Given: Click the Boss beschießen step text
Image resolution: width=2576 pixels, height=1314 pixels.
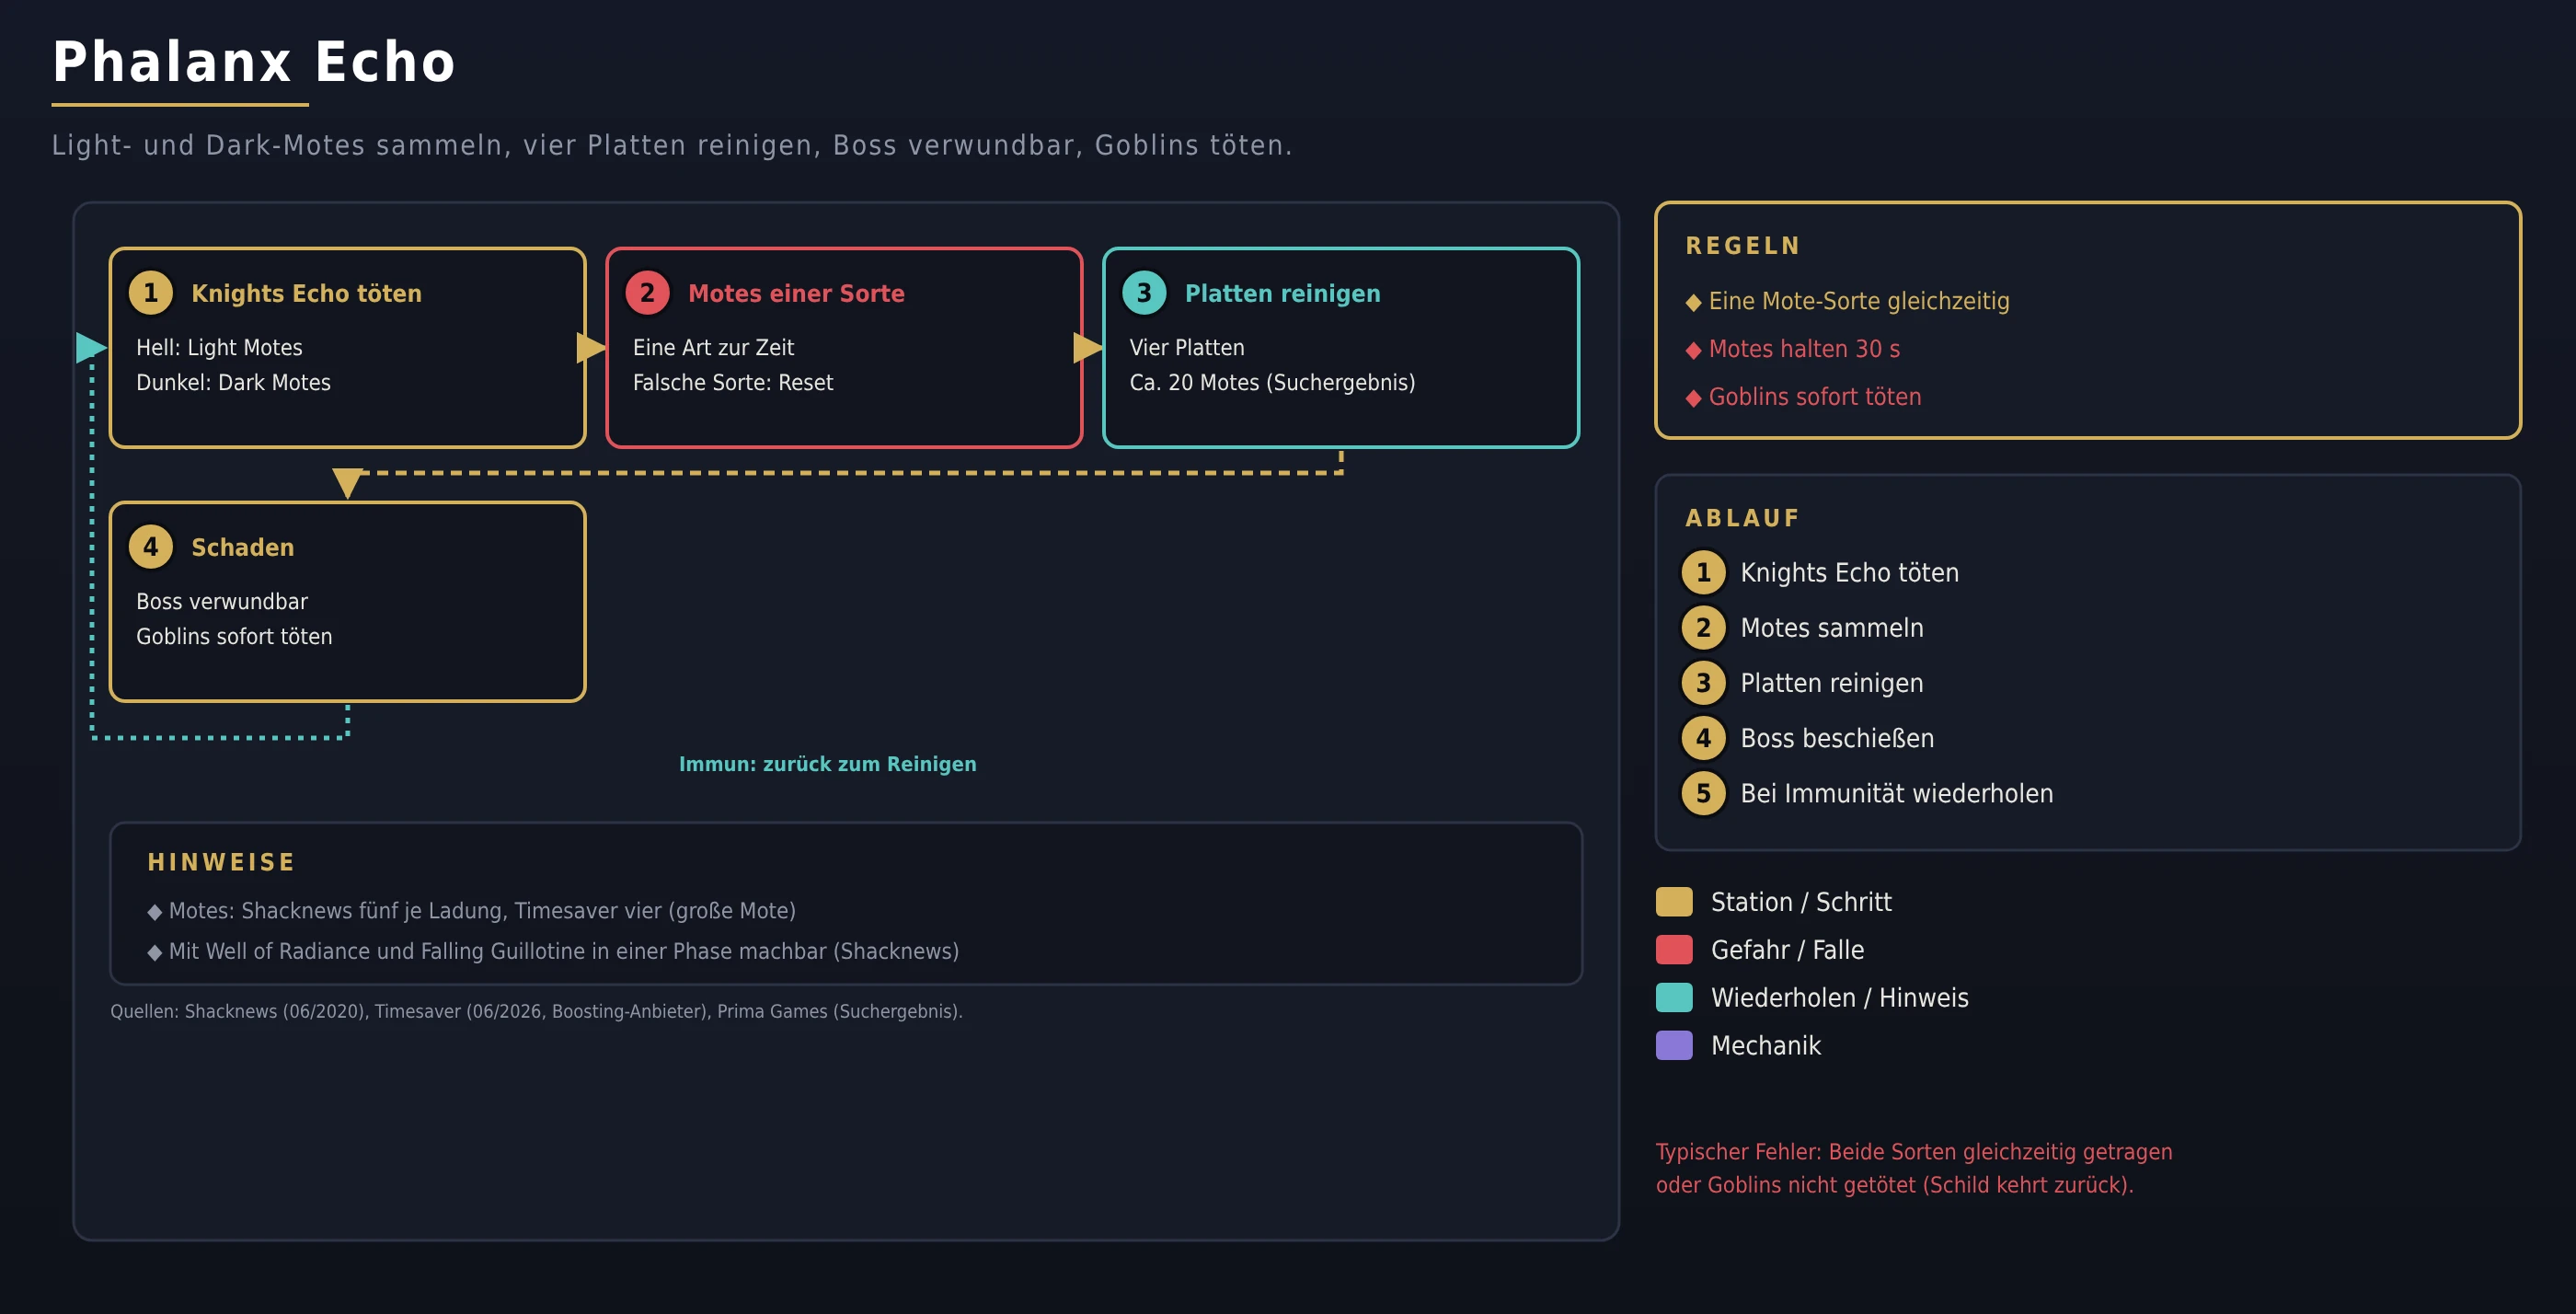Looking at the screenshot, I should click(1837, 738).
